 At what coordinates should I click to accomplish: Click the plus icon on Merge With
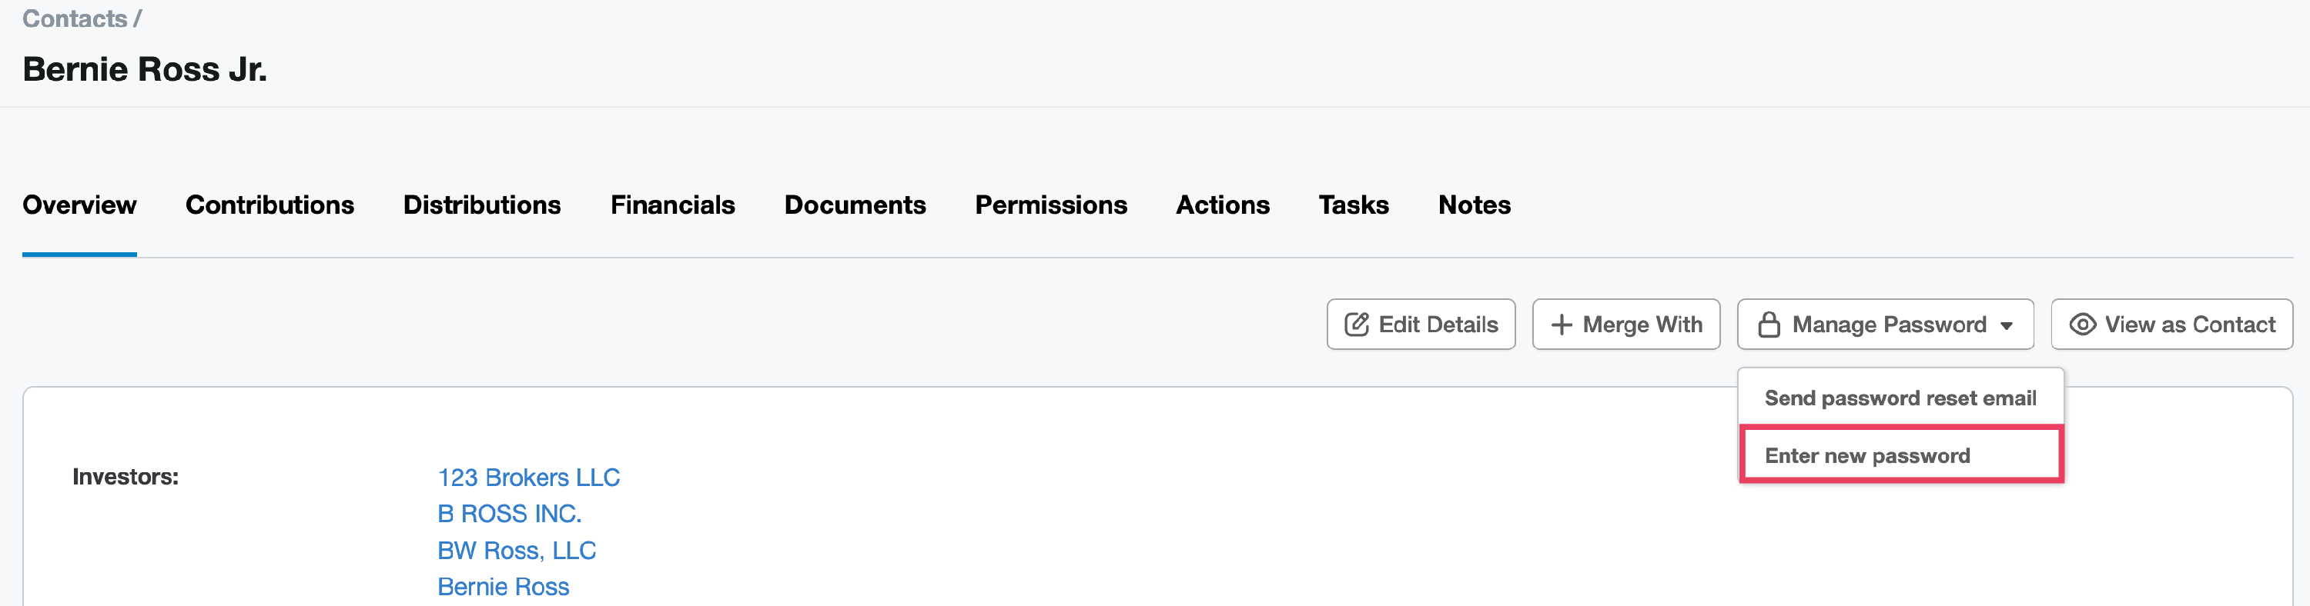tap(1560, 324)
